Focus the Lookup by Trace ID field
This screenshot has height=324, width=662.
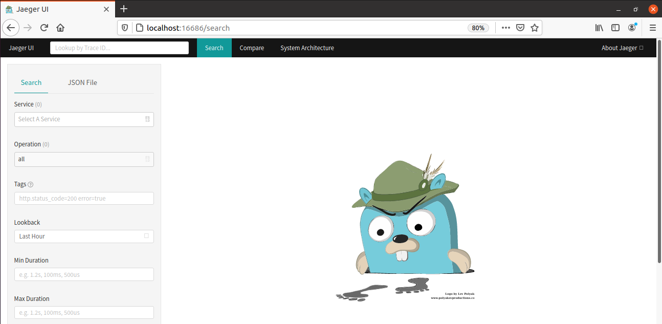(x=119, y=48)
